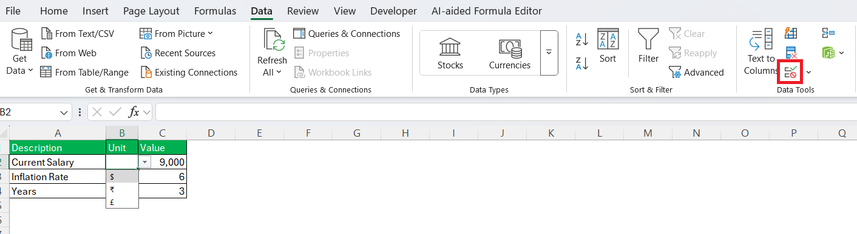The width and height of the screenshot is (857, 234).
Task: Select column C header
Action: click(x=162, y=133)
